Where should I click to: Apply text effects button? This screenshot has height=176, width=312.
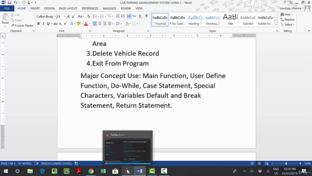click(x=72, y=24)
